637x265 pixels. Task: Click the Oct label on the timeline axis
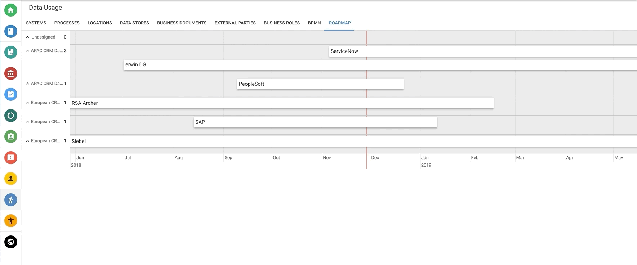coord(276,158)
